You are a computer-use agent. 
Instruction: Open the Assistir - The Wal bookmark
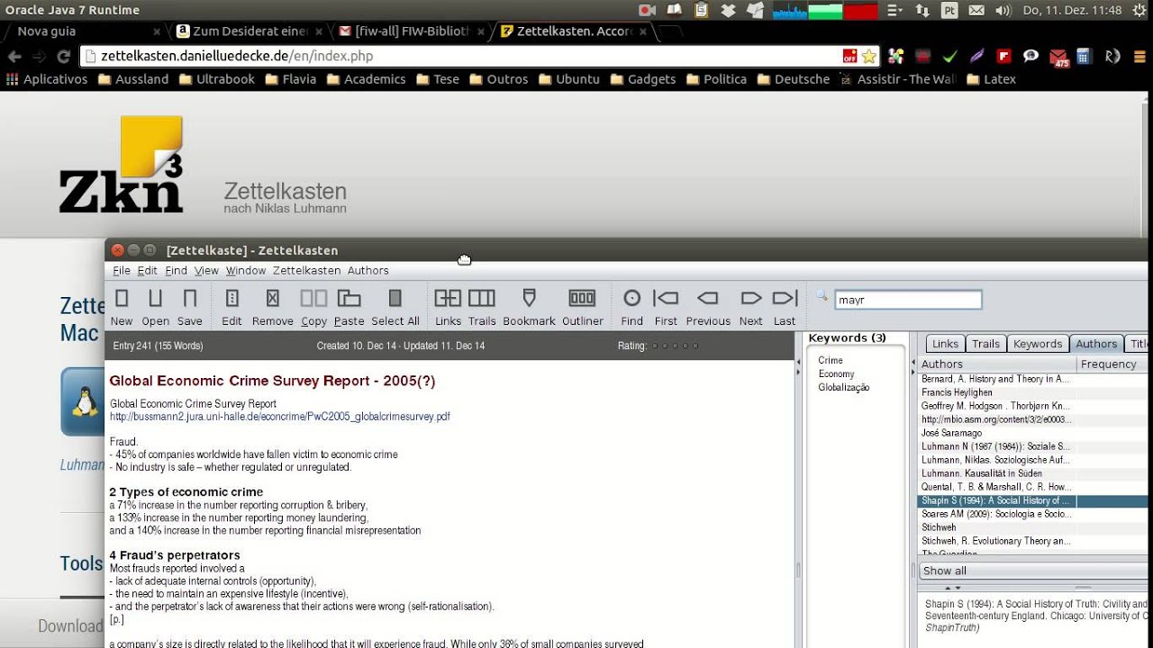tap(897, 79)
